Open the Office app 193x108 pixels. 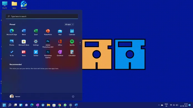coord(60,42)
